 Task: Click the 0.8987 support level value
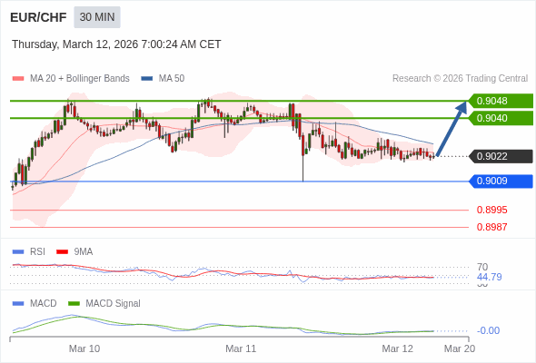tap(491, 227)
